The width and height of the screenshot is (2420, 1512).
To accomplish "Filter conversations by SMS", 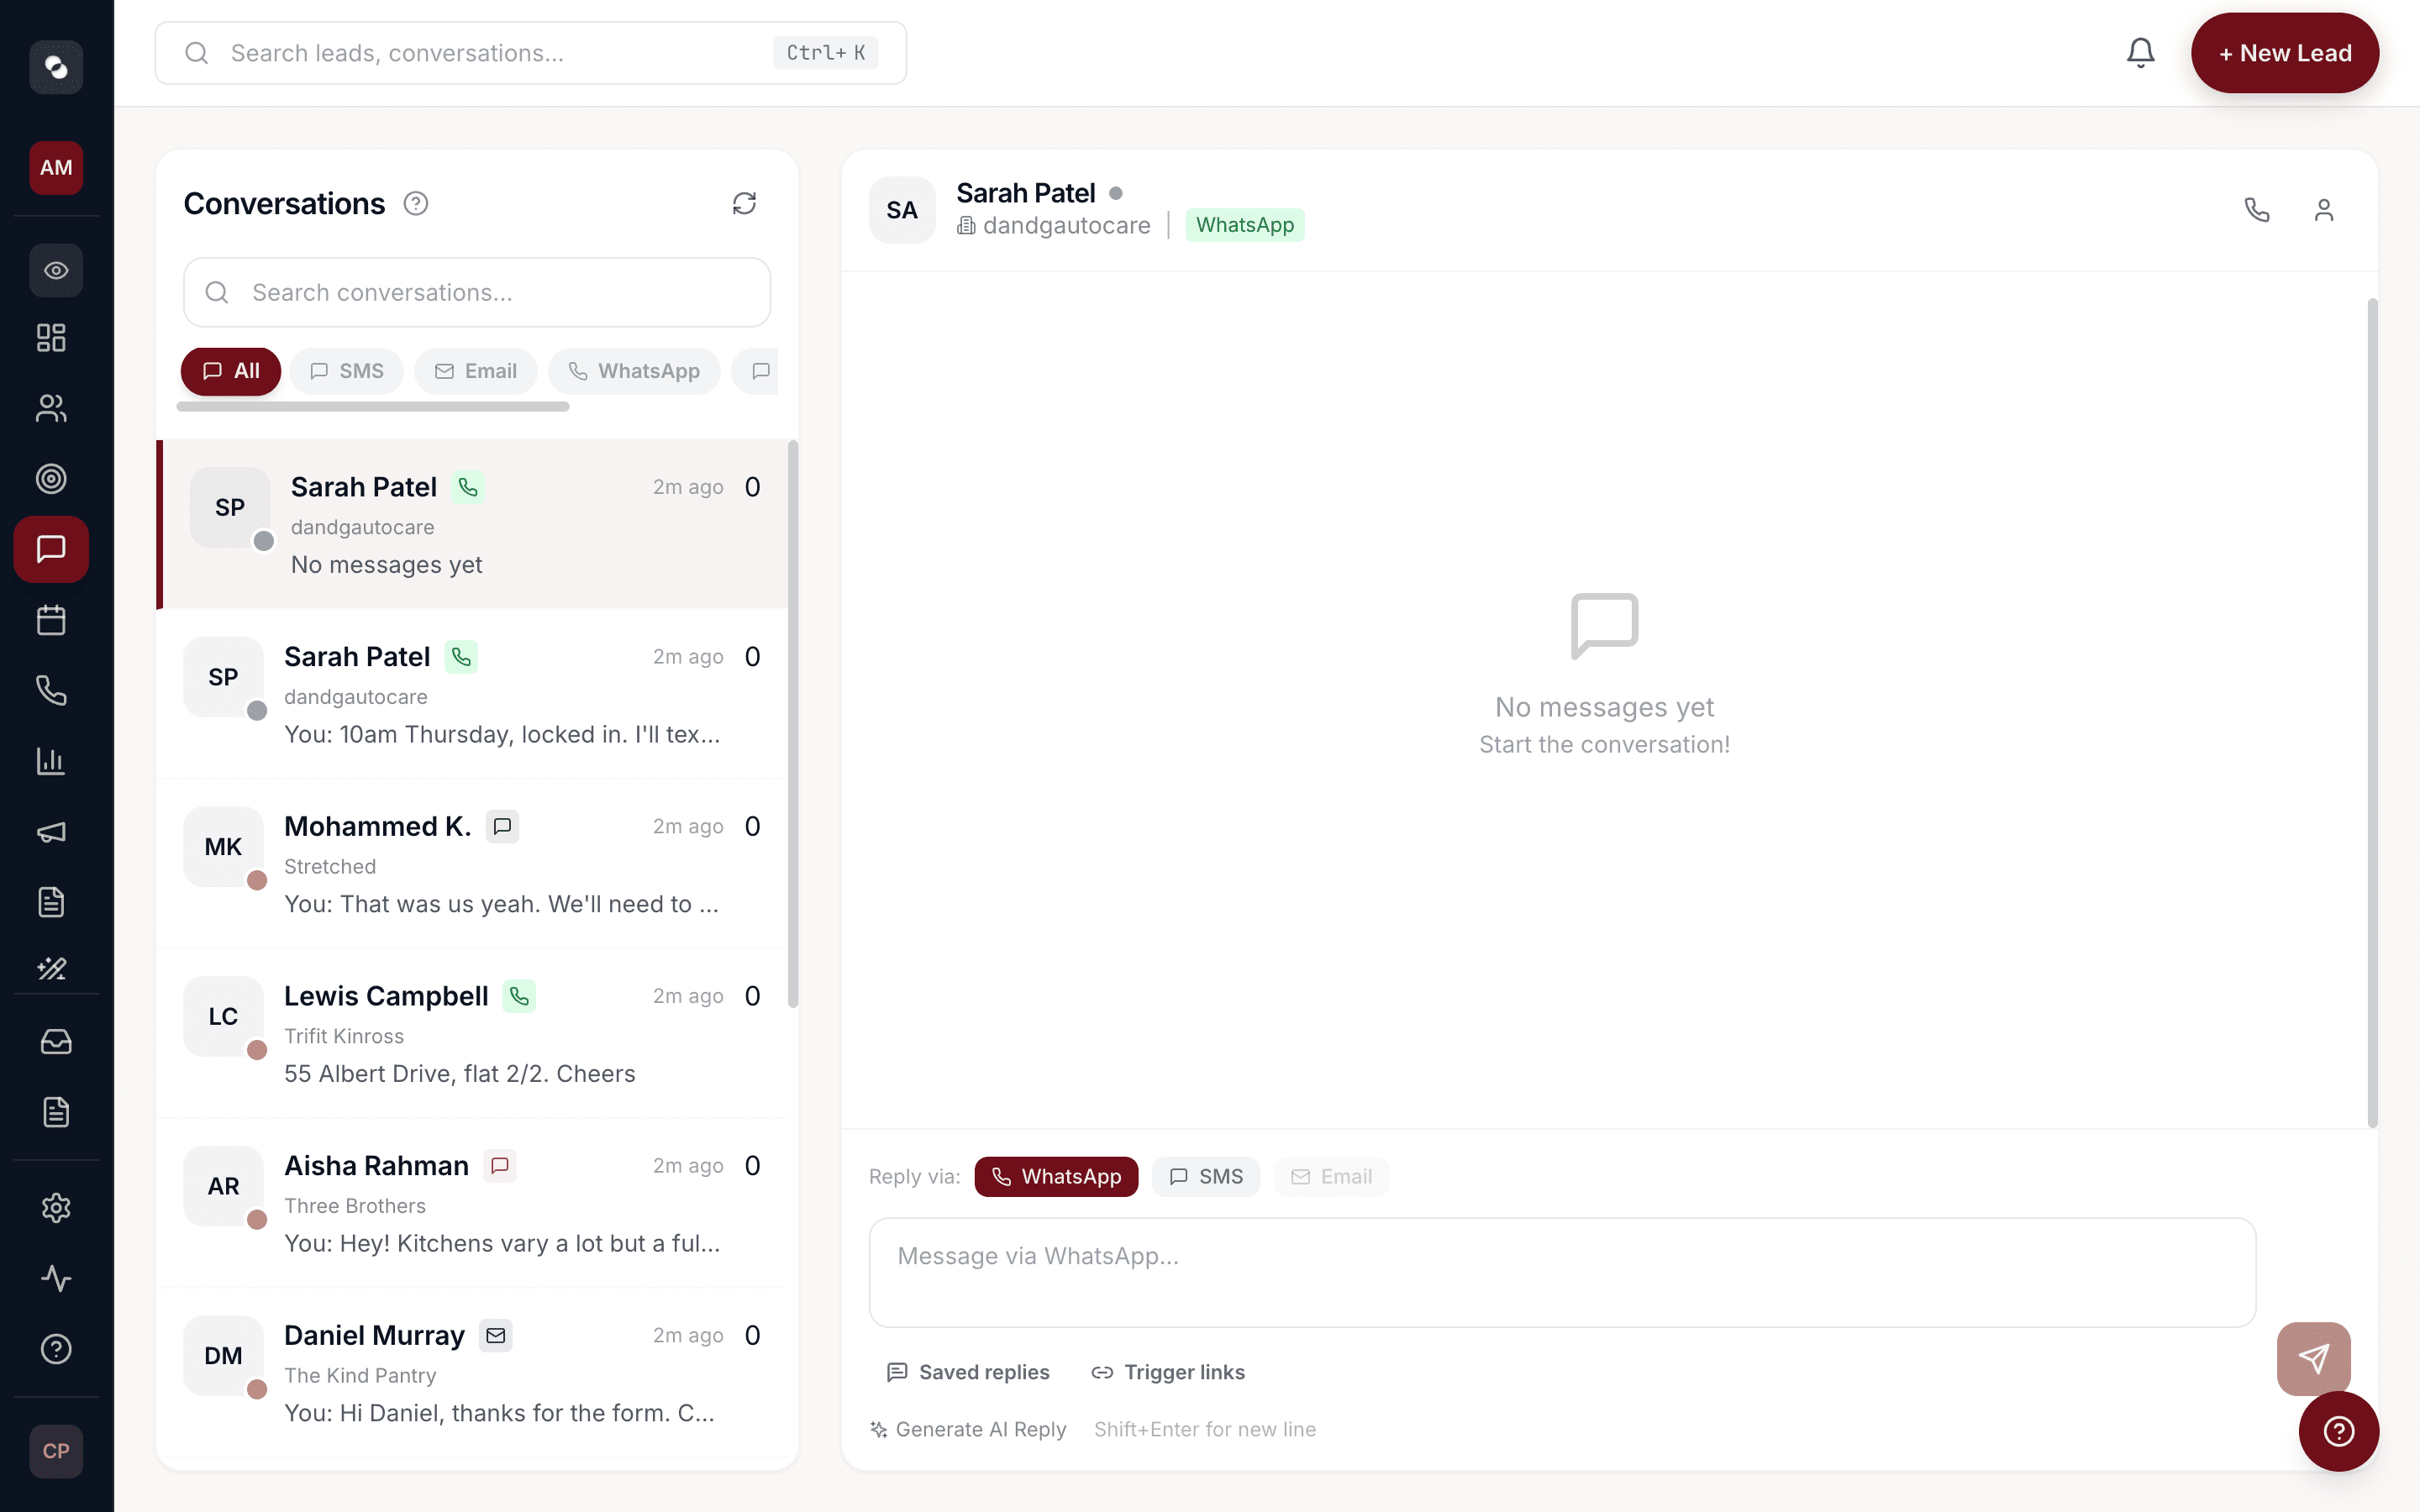I will pos(347,371).
